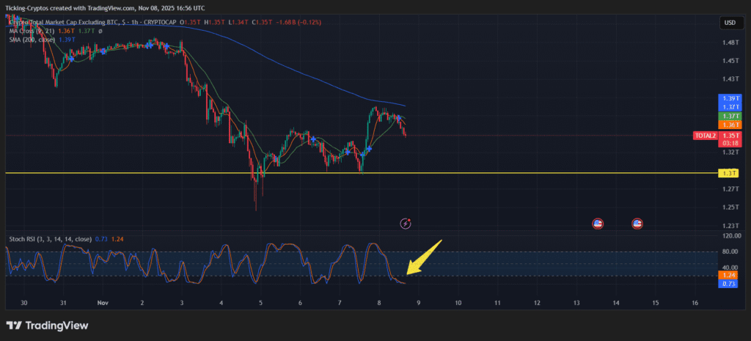Open the USD currency selector
Viewport: 751px width, 341px height.
730,23
